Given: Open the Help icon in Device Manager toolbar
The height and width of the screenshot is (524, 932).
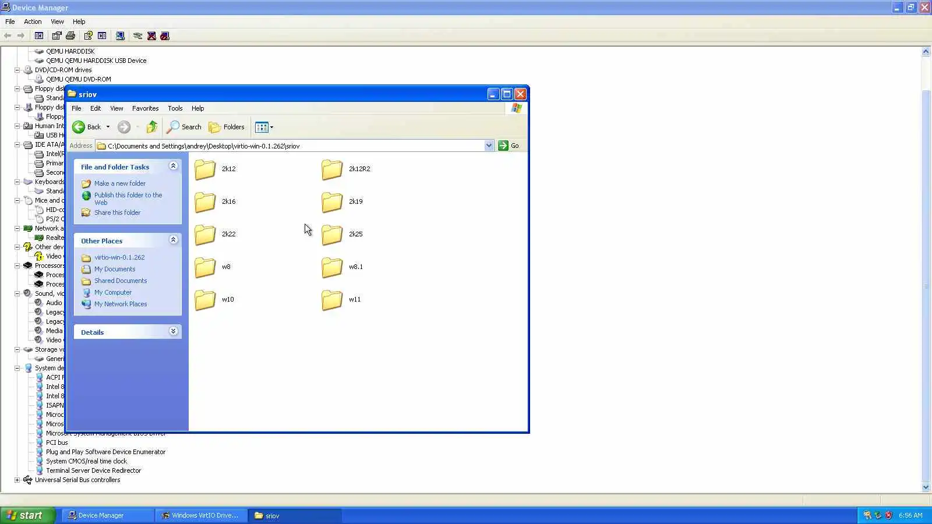Looking at the screenshot, I should pyautogui.click(x=88, y=36).
